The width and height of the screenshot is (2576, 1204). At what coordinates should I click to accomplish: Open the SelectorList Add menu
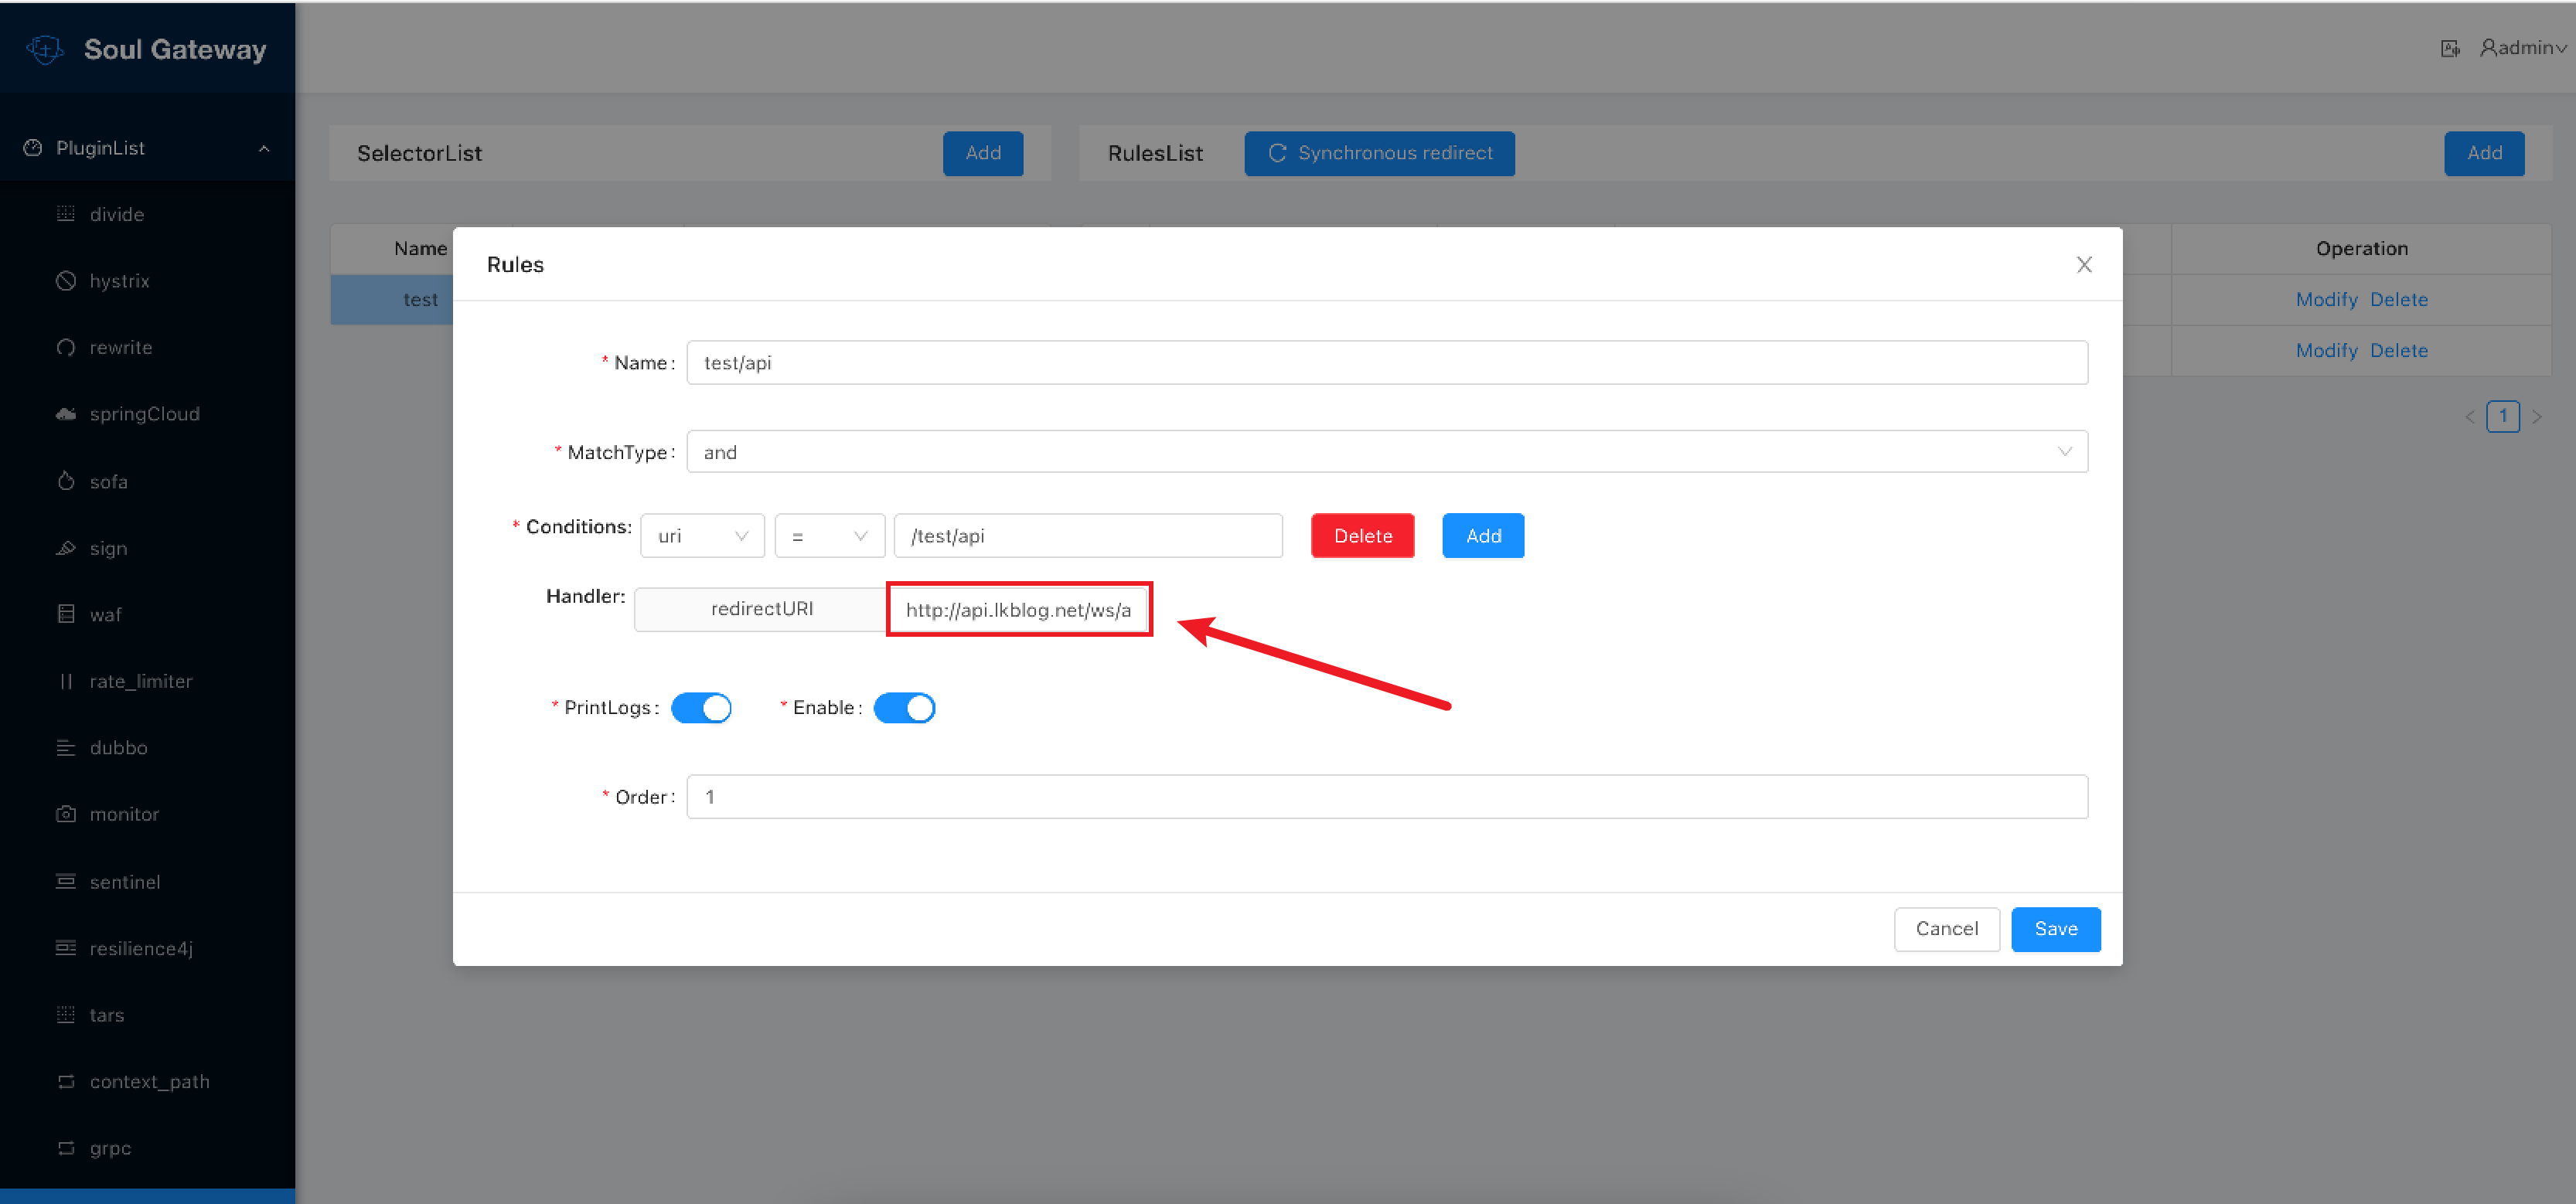[x=981, y=151]
